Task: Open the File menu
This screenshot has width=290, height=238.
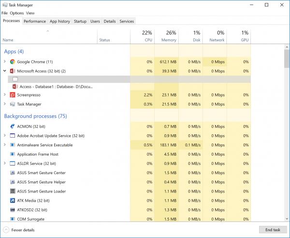Action: pyautogui.click(x=5, y=13)
